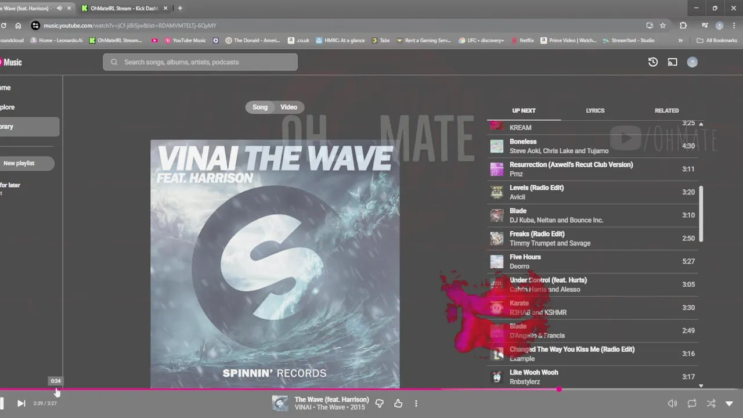743x418 pixels.
Task: Mute playback using the volume icon
Action: 672,403
